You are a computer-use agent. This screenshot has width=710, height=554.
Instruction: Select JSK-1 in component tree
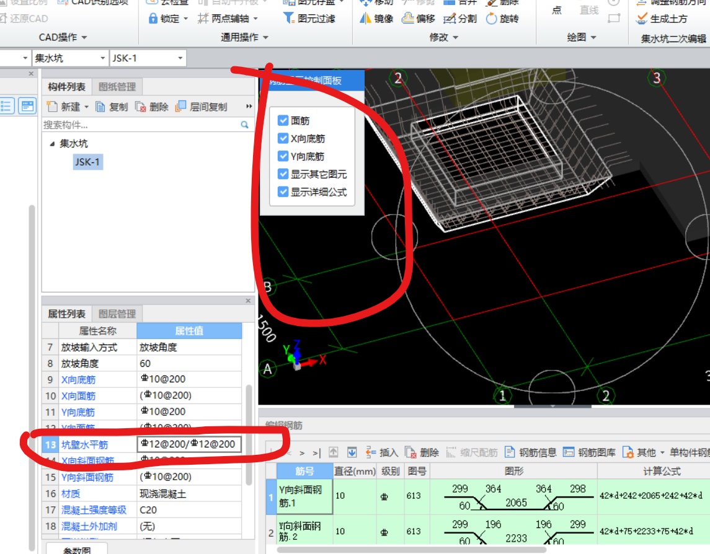[x=88, y=162]
